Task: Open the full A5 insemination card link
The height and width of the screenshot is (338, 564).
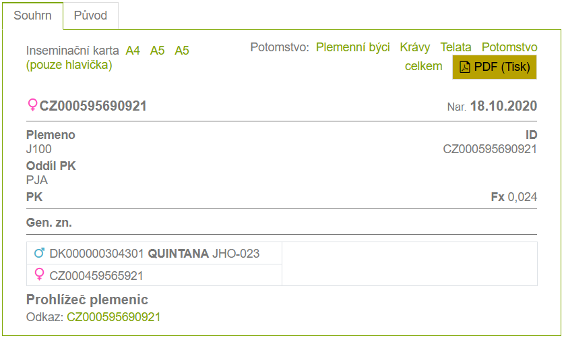Action: pos(158,51)
